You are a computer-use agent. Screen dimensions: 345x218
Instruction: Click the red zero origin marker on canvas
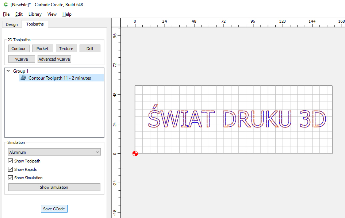tap(135, 153)
